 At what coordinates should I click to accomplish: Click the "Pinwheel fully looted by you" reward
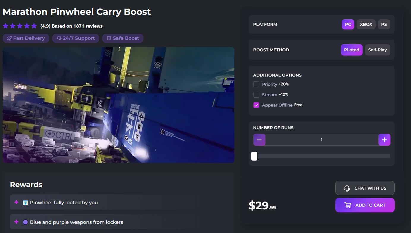pos(118,202)
